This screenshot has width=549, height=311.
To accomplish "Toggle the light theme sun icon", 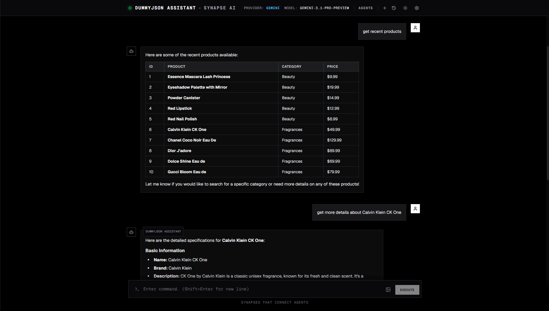I will click(405, 8).
